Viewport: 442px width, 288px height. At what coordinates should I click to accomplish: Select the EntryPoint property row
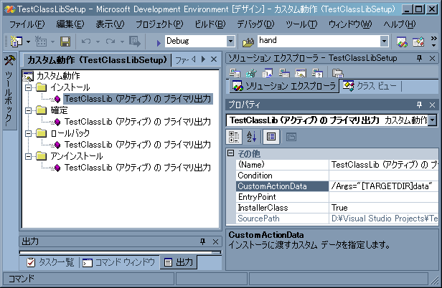click(337, 197)
